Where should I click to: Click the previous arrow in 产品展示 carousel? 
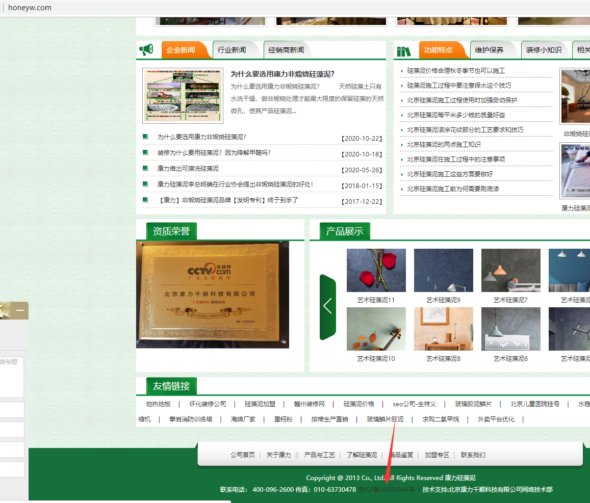coord(328,305)
